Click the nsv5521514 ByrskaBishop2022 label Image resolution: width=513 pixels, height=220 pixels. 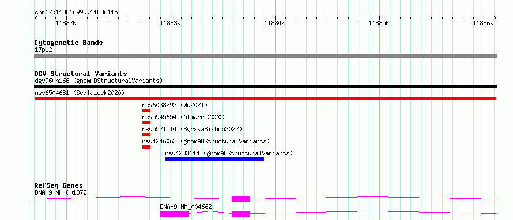(x=192, y=129)
